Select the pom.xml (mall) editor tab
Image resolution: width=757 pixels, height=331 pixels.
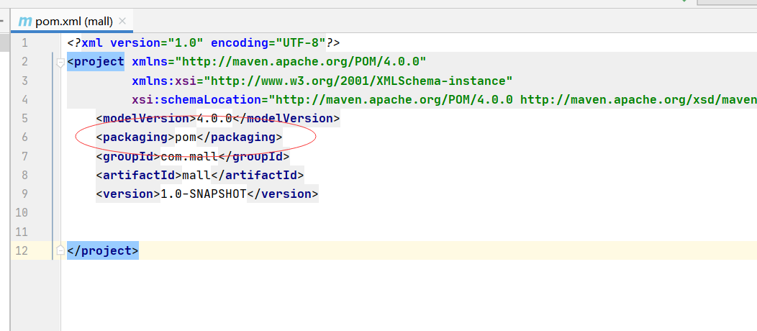coord(73,22)
